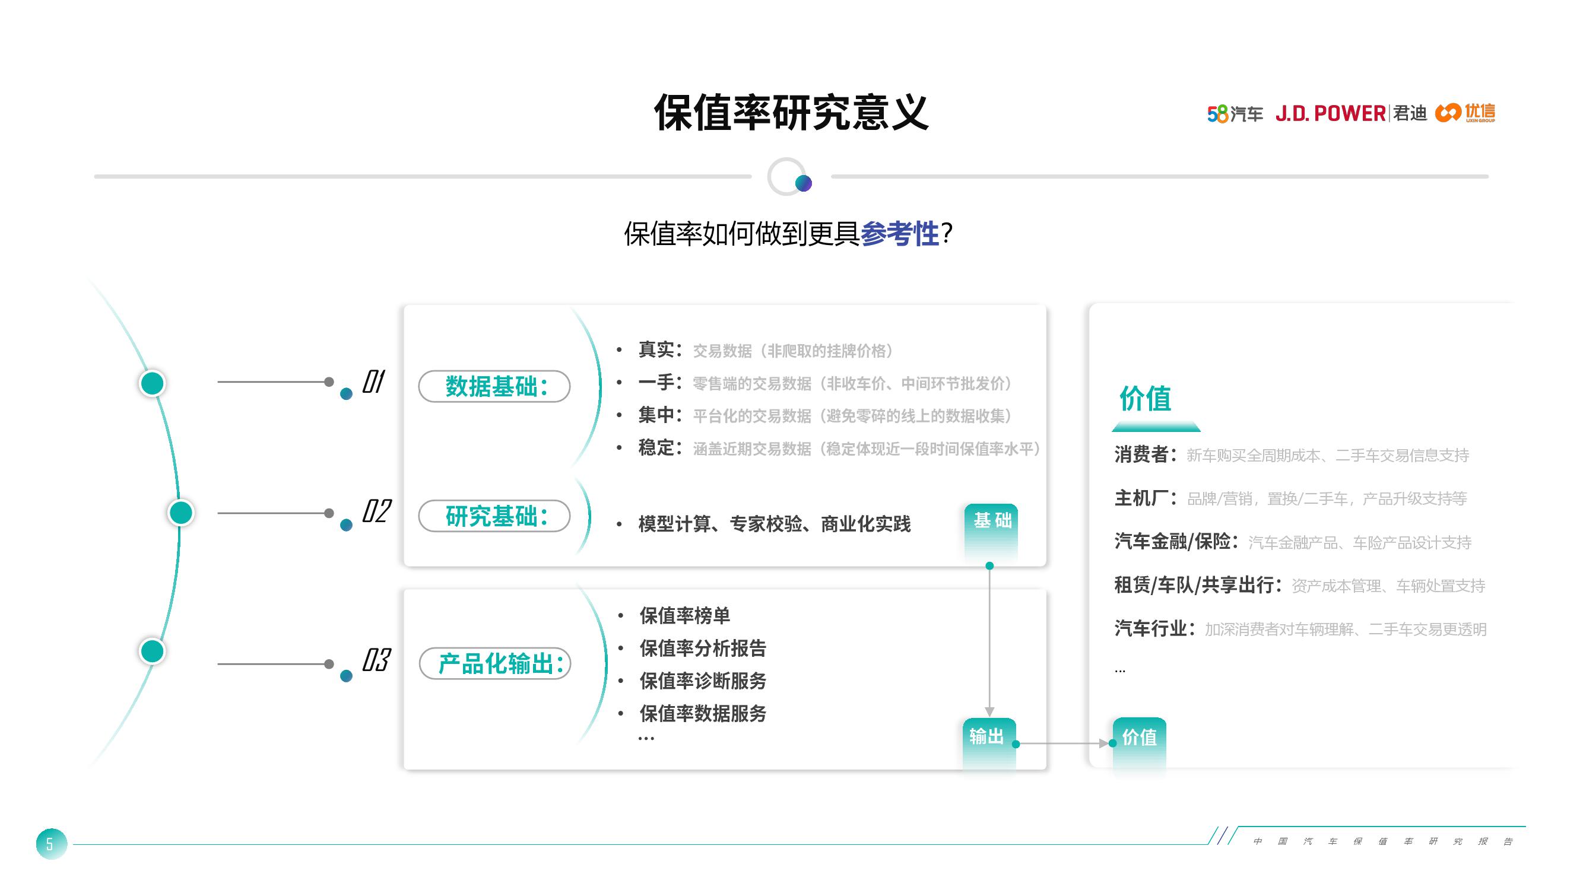Click the circle ornament below the title

point(789,177)
